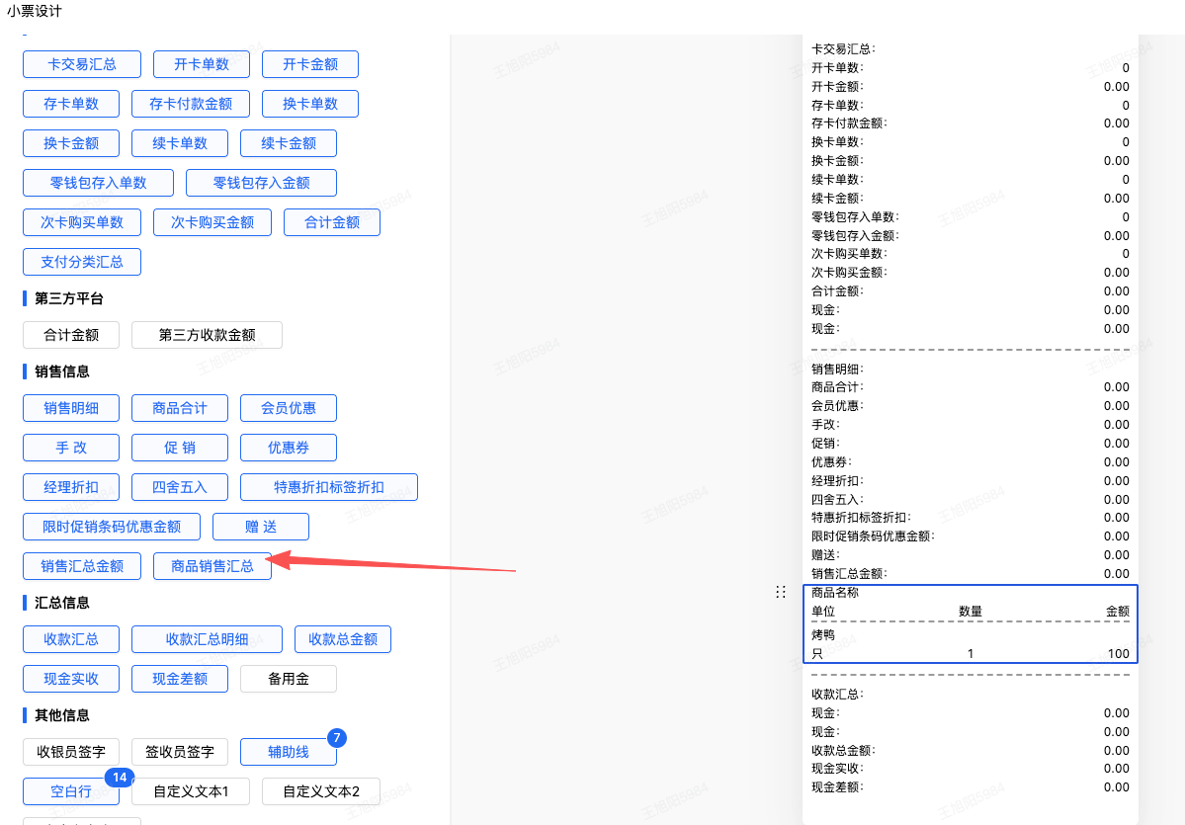Select the 手 改 tag
The height and width of the screenshot is (825, 1185).
coord(71,448)
